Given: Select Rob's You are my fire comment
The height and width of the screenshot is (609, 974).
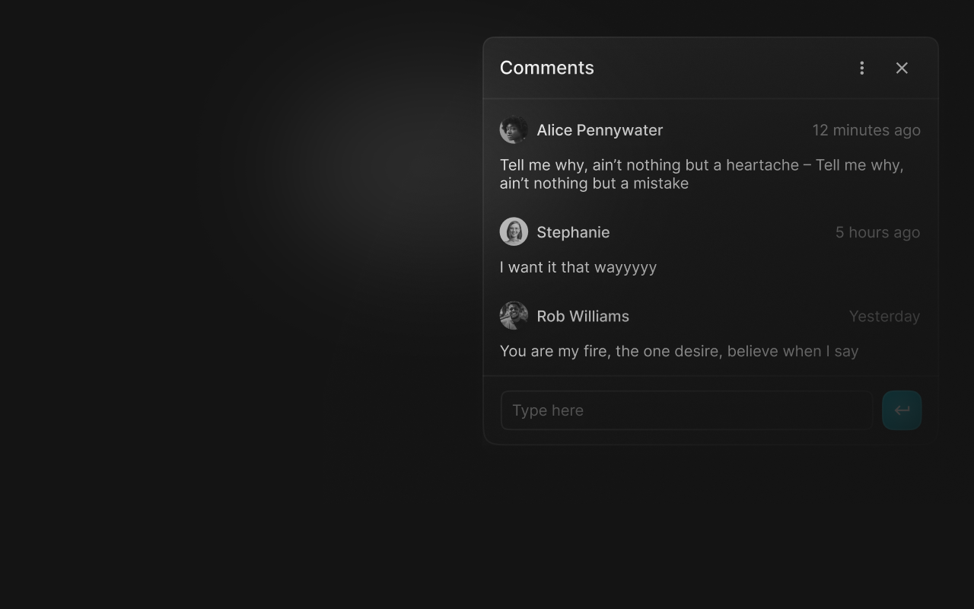Looking at the screenshot, I should pyautogui.click(x=679, y=351).
